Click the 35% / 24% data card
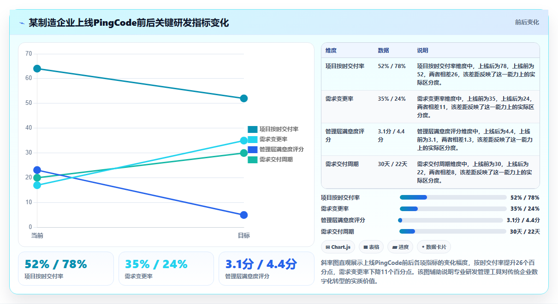This screenshot has width=558, height=304. 166,269
